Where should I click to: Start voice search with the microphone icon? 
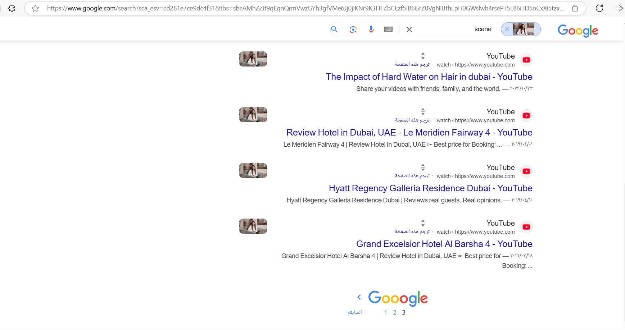371,29
